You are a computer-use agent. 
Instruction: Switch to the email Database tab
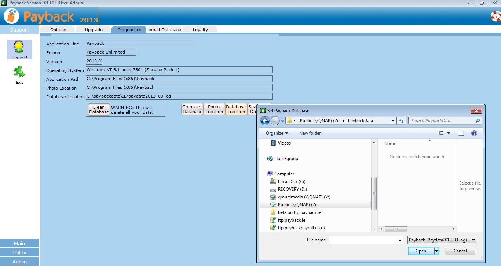pyautogui.click(x=165, y=30)
